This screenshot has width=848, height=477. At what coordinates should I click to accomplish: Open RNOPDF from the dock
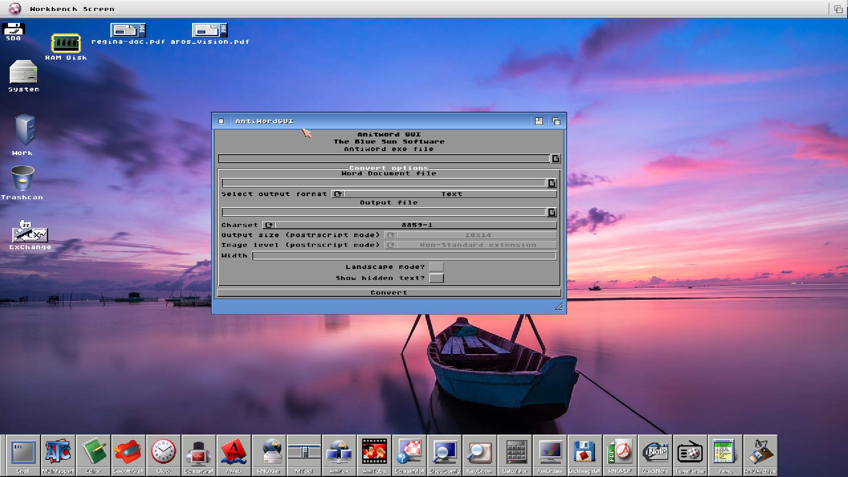pos(620,453)
